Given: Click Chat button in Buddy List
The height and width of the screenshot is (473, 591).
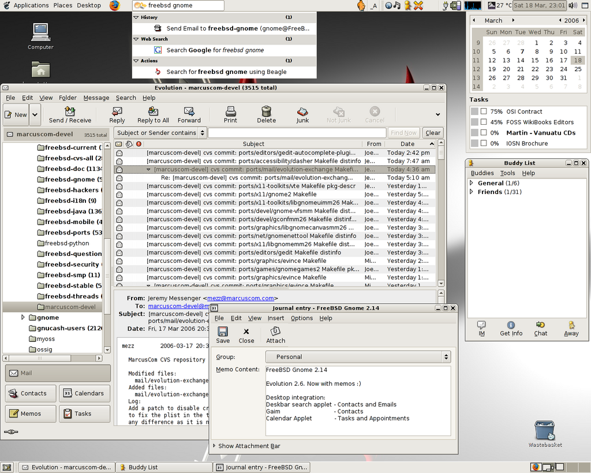Looking at the screenshot, I should tap(540, 329).
